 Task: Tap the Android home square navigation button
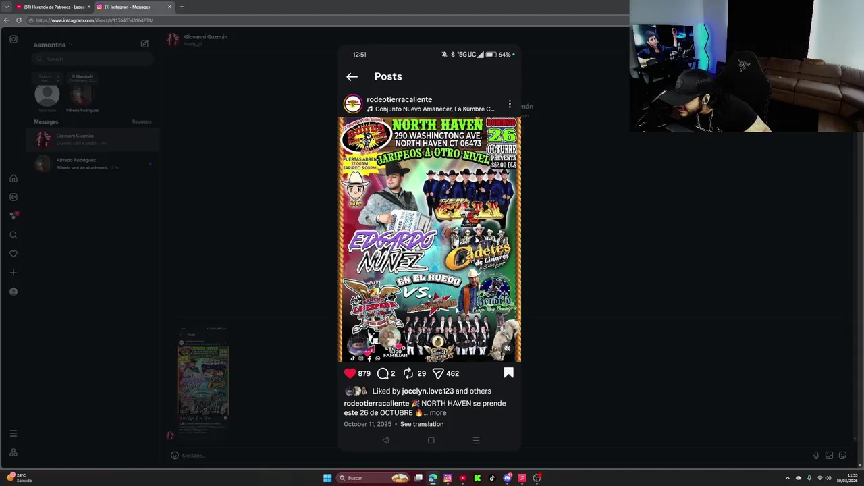click(431, 440)
